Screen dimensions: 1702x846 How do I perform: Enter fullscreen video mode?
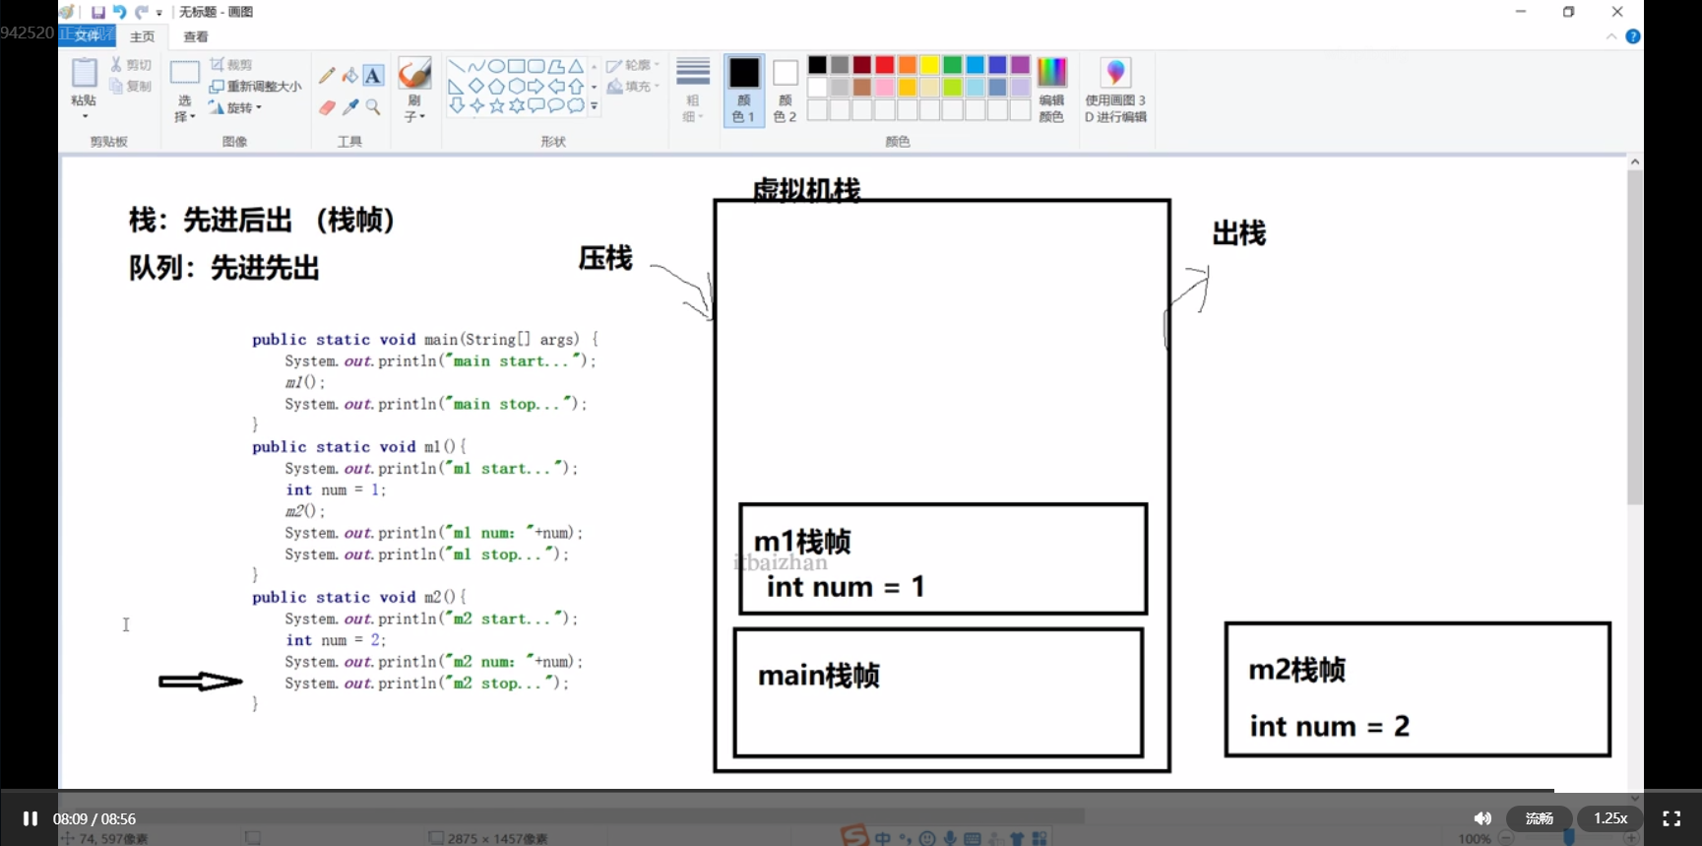click(x=1671, y=818)
